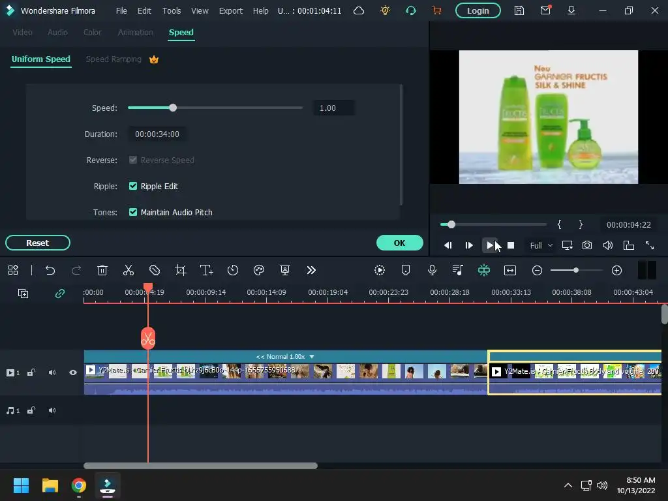Open the preview volume speaker icon
Screen dimensions: 668x501
(x=608, y=245)
